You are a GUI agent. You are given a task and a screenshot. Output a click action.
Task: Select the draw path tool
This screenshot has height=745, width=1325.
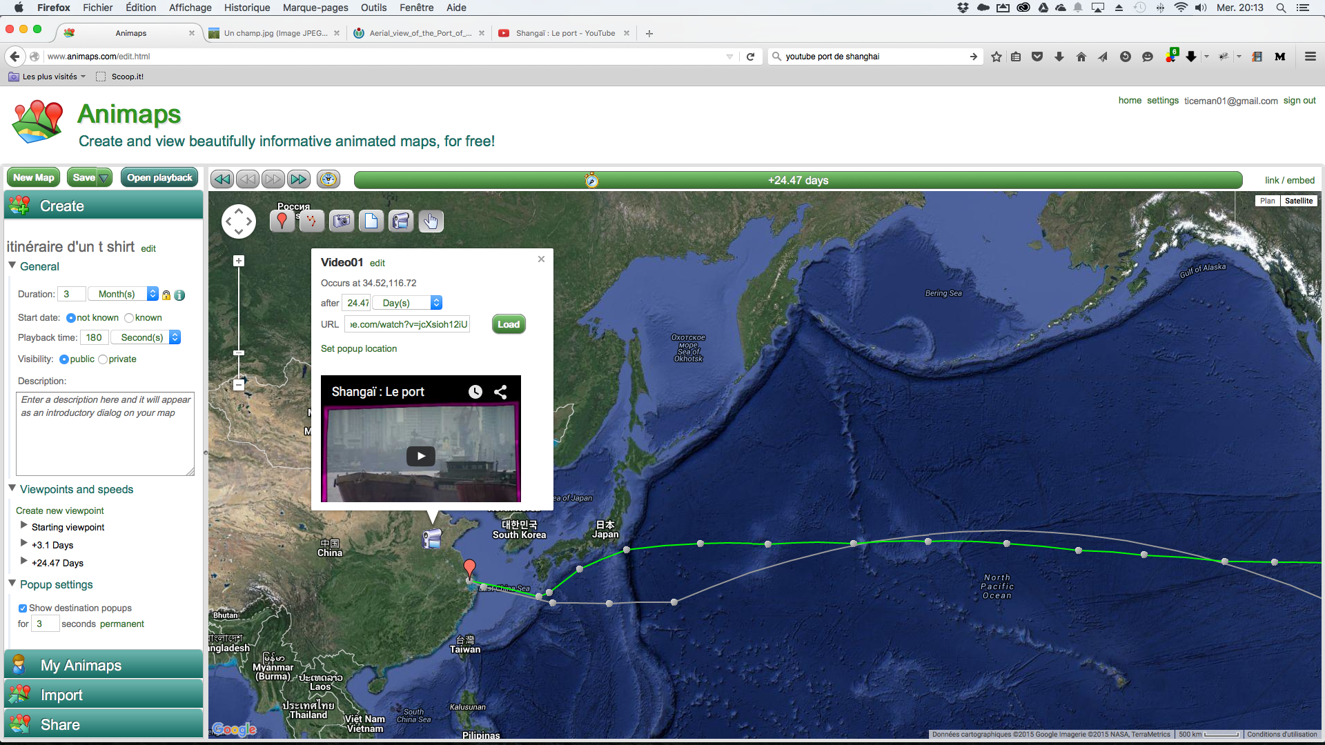pyautogui.click(x=312, y=221)
